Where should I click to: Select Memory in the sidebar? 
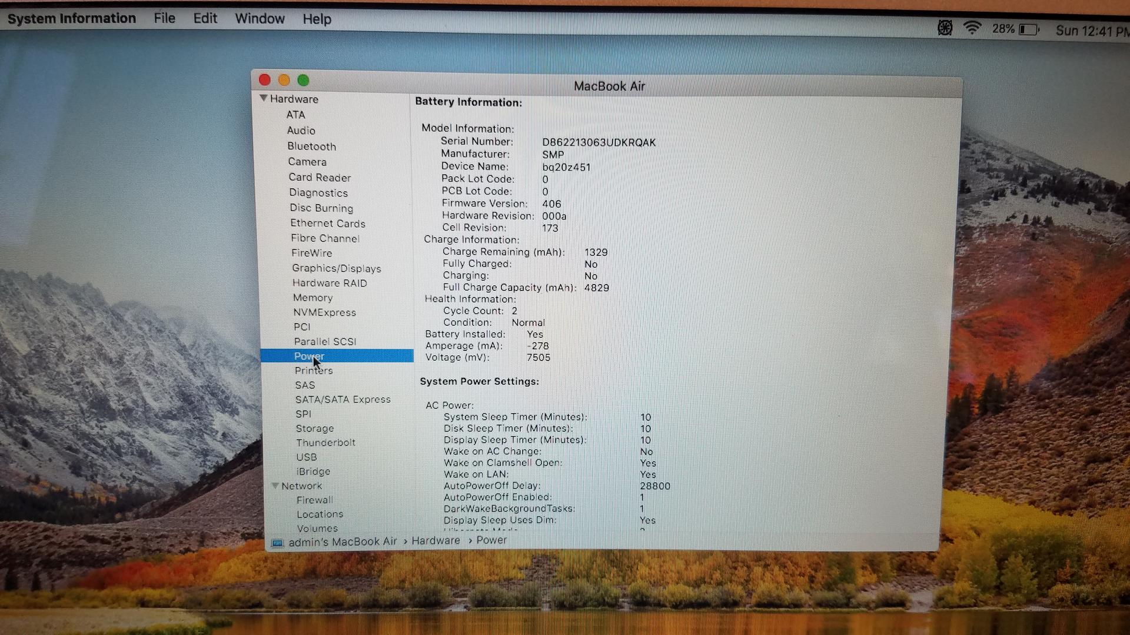coord(313,298)
